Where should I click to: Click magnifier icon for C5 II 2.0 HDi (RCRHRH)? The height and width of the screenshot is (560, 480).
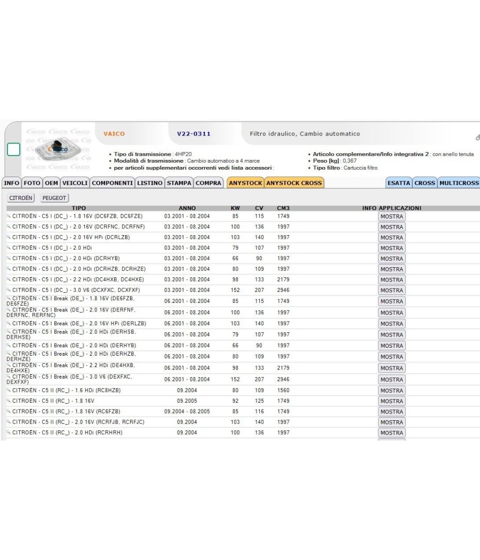[9, 432]
